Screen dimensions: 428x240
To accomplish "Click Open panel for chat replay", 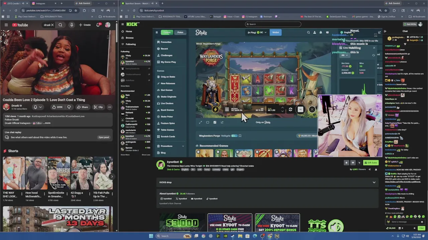I will 104,137.
